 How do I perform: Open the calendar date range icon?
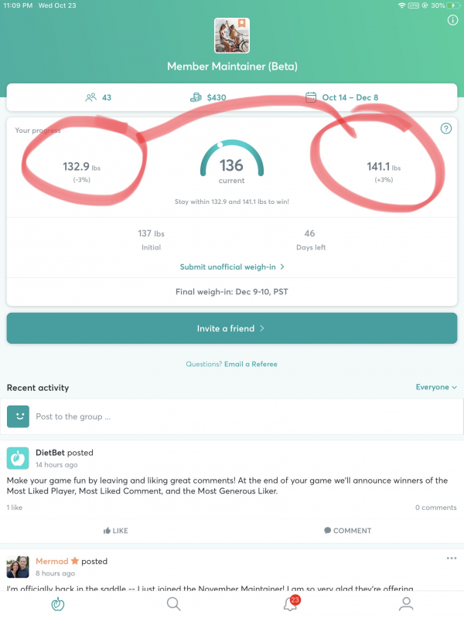click(311, 97)
